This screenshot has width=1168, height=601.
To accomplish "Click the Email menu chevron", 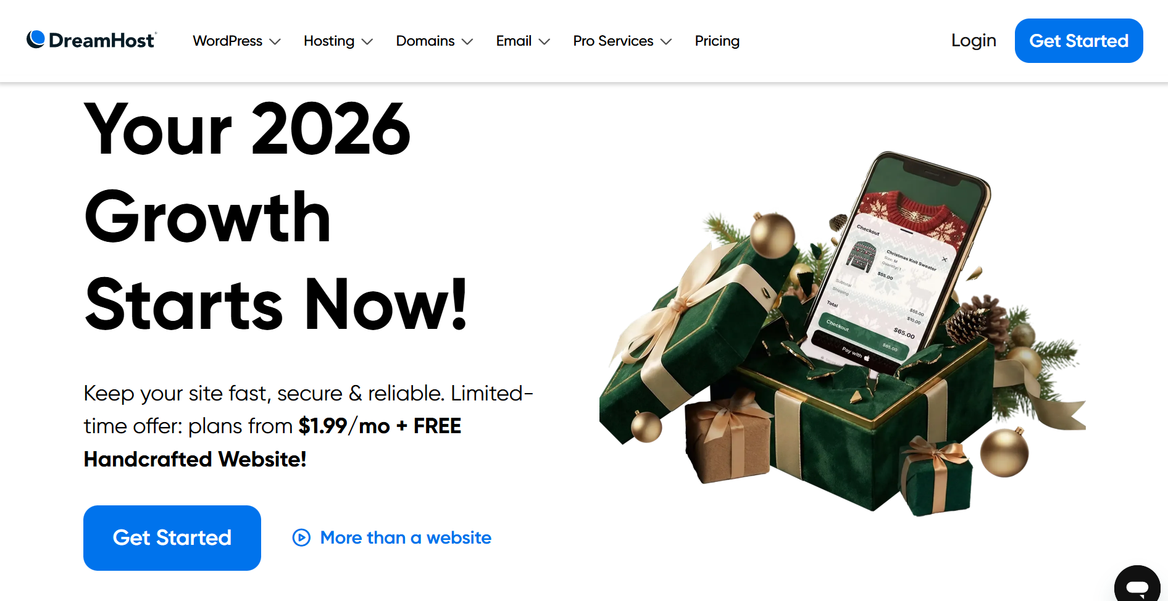I will coord(544,41).
